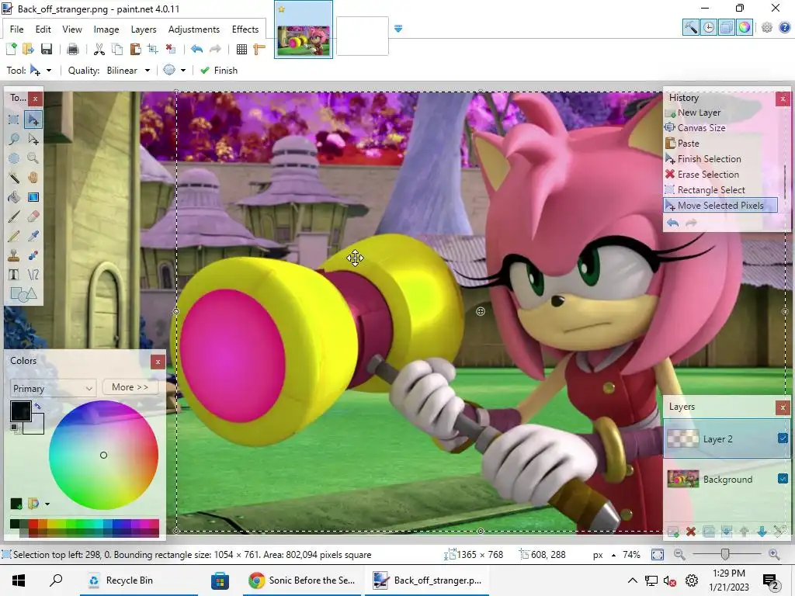Click the Finish button
Image resolution: width=795 pixels, height=596 pixels.
tap(219, 71)
